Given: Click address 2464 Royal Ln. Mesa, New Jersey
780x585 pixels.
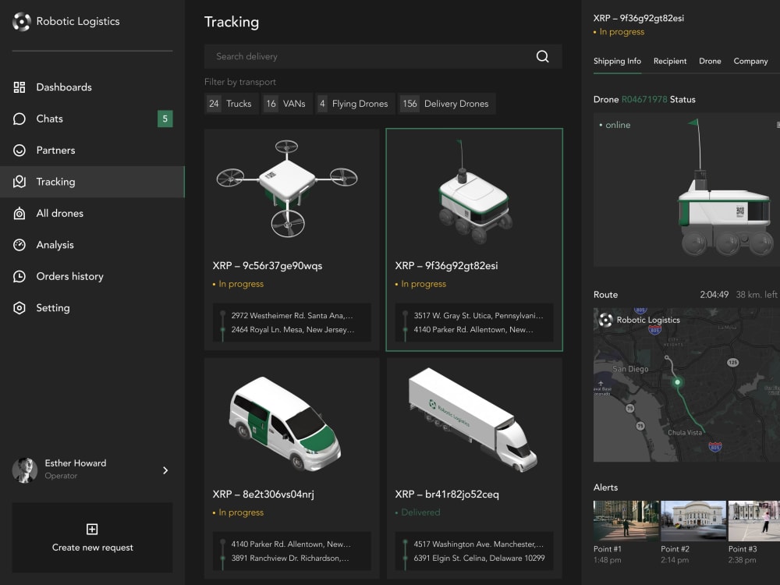Looking at the screenshot, I should (293, 329).
